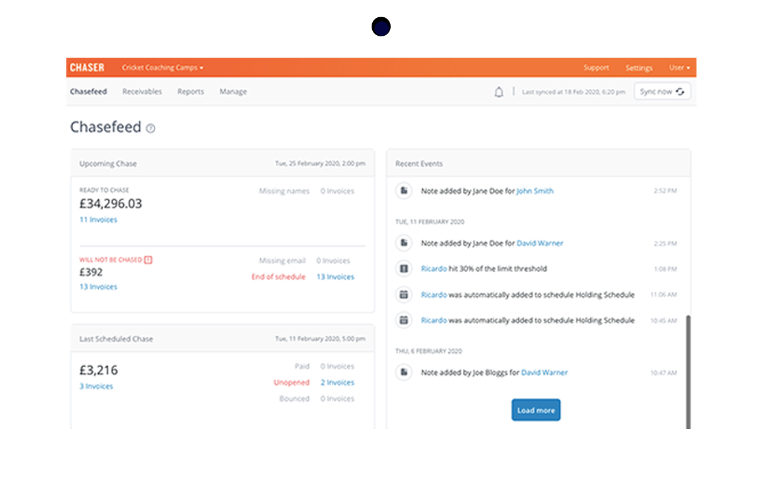This screenshot has width=764, height=504.
Task: Click the calendar icon for the 10:45 AM event
Action: click(404, 320)
